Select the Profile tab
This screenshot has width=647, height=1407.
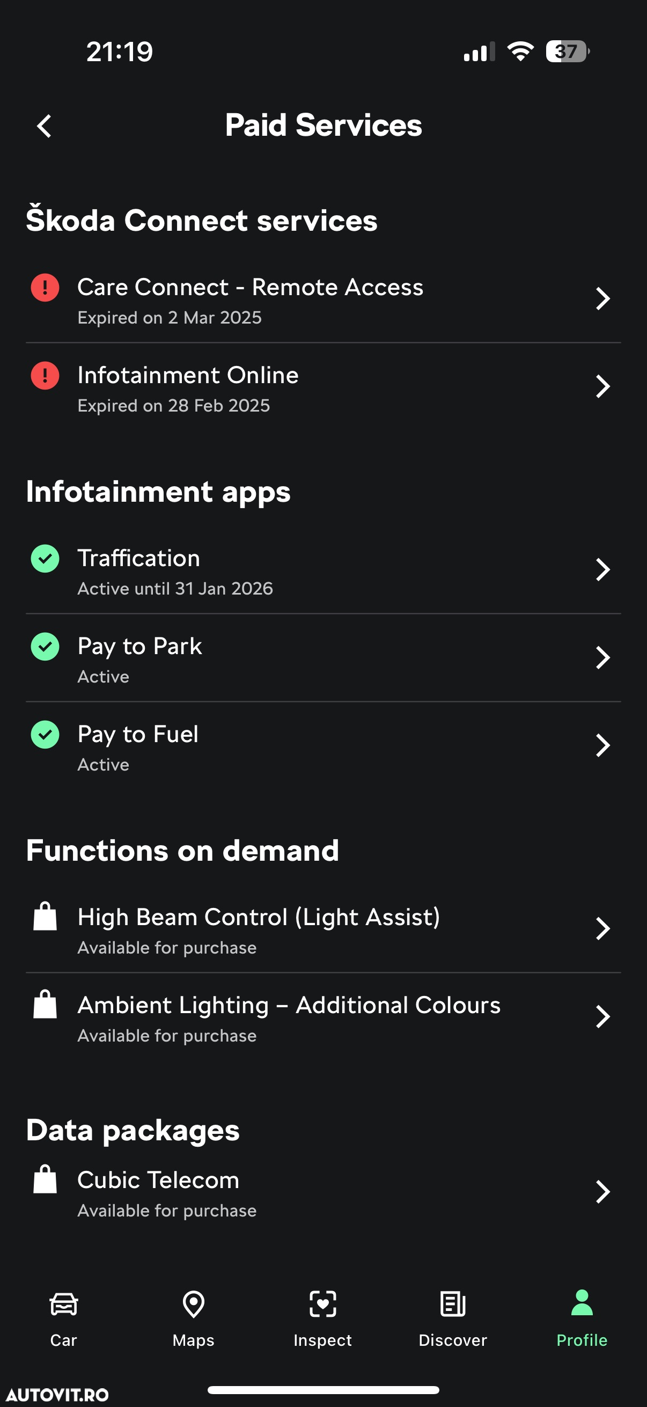tap(582, 1318)
